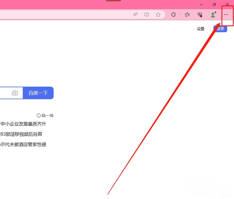This screenshot has width=234, height=199.
Task: Open the Extensions puzzle icon
Action: coord(173,15)
